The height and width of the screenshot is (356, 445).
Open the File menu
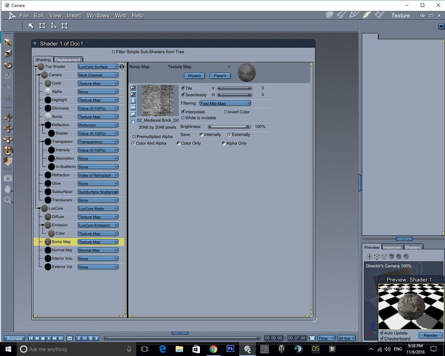pos(24,15)
